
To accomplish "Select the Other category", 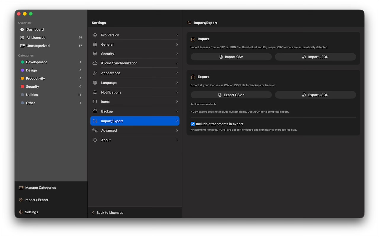I will pyautogui.click(x=51, y=103).
